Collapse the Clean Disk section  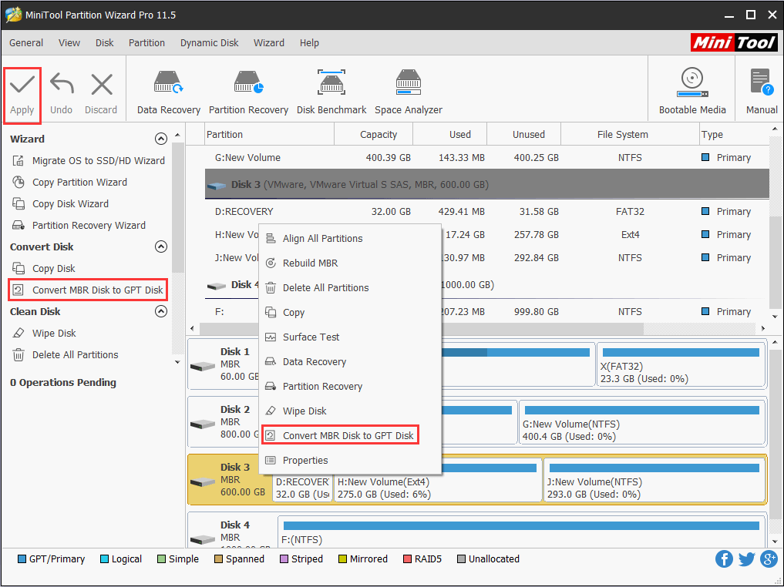click(x=160, y=312)
